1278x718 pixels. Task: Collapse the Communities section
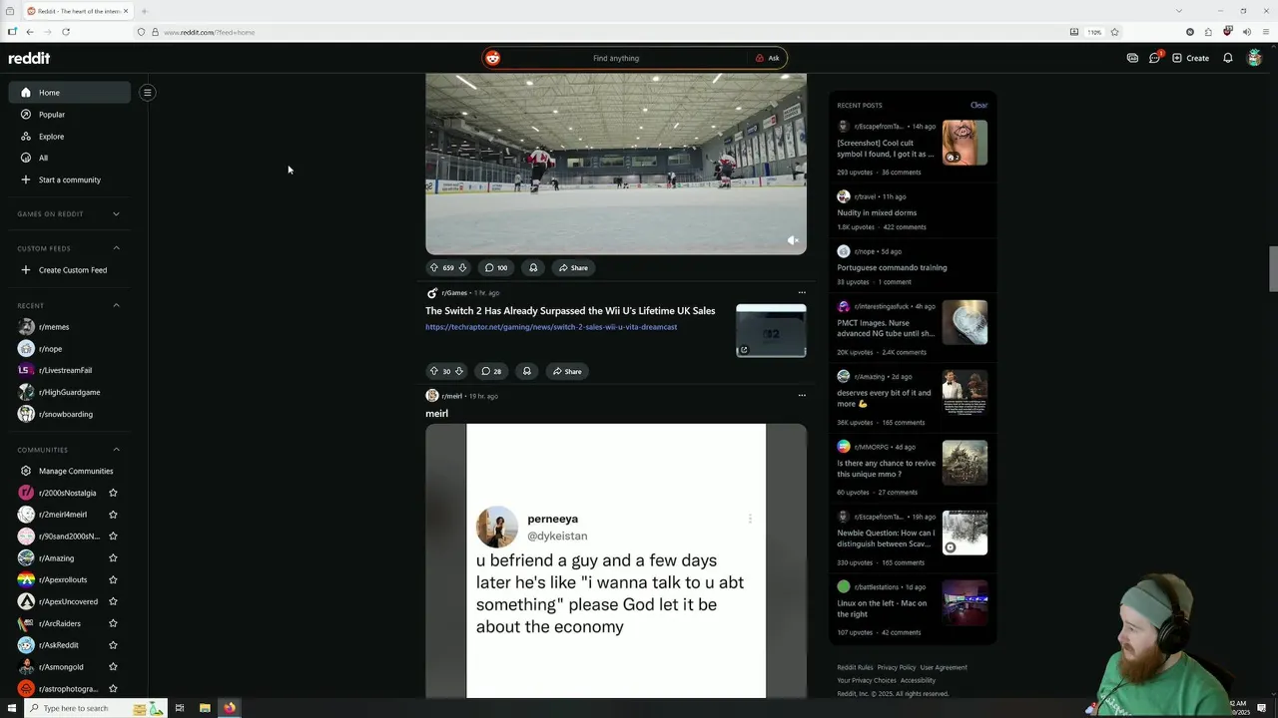(116, 450)
